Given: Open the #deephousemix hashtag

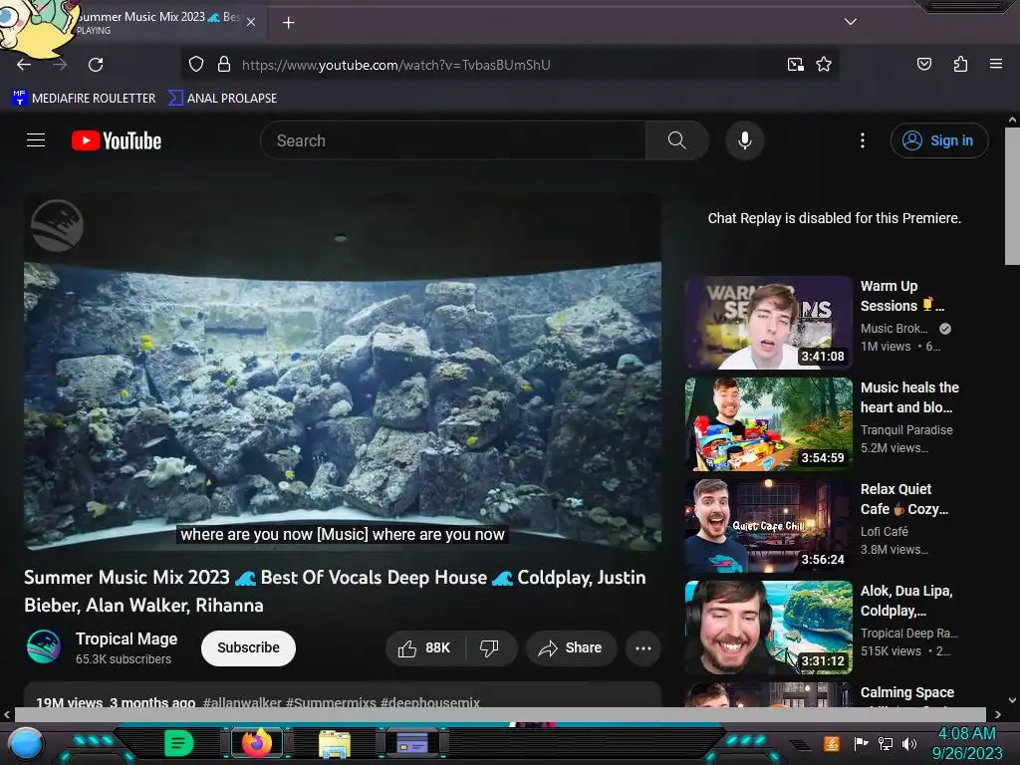Looking at the screenshot, I should pos(430,702).
